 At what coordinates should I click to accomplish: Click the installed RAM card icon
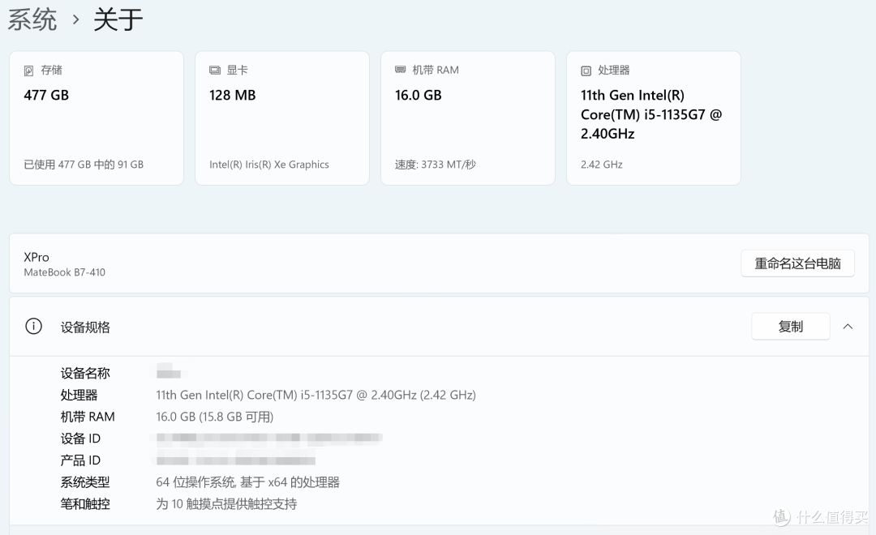click(400, 70)
